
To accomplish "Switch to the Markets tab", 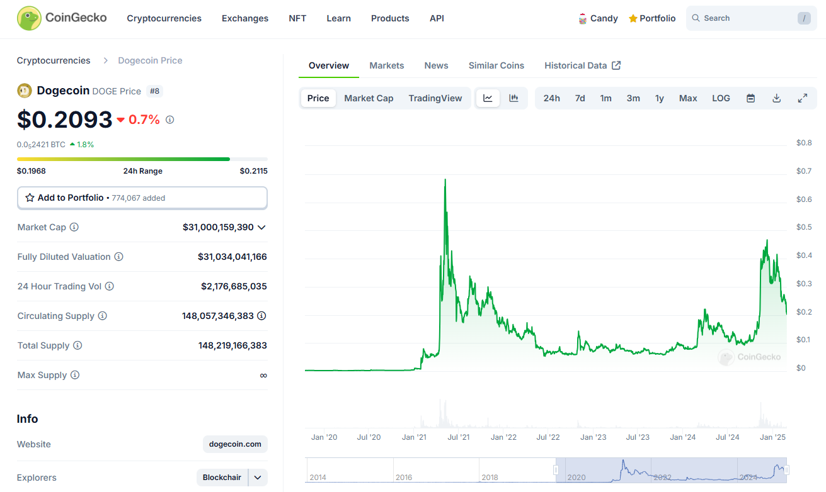I will pyautogui.click(x=387, y=65).
